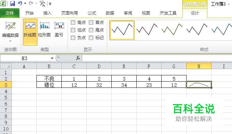Select the first highlighted blue sparkline style
This screenshot has height=134, width=232.
[122, 30]
